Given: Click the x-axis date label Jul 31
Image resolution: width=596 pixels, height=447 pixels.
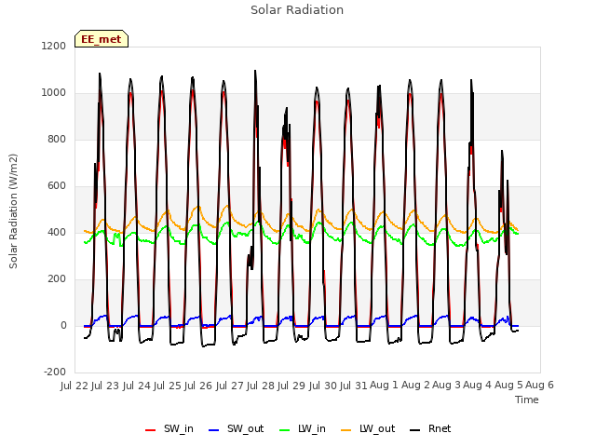Looking at the screenshot, I should pos(354,386).
